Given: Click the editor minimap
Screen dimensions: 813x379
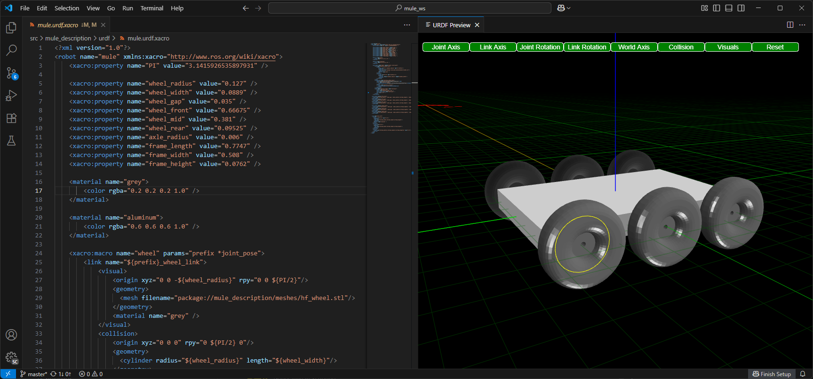Looking at the screenshot, I should (x=391, y=89).
